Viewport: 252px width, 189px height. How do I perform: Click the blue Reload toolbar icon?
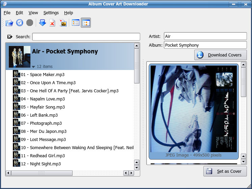click(x=20, y=23)
